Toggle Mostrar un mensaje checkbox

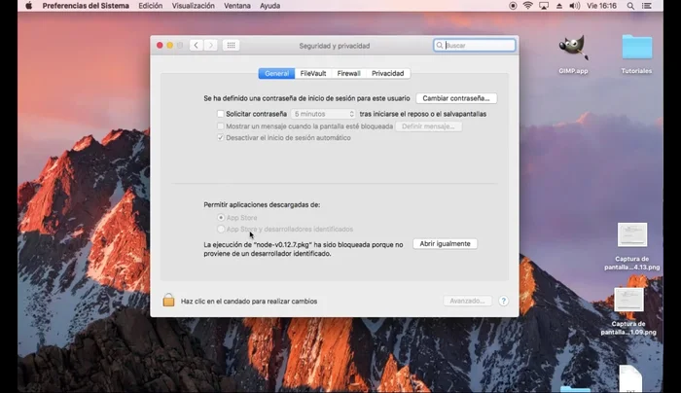pos(220,126)
